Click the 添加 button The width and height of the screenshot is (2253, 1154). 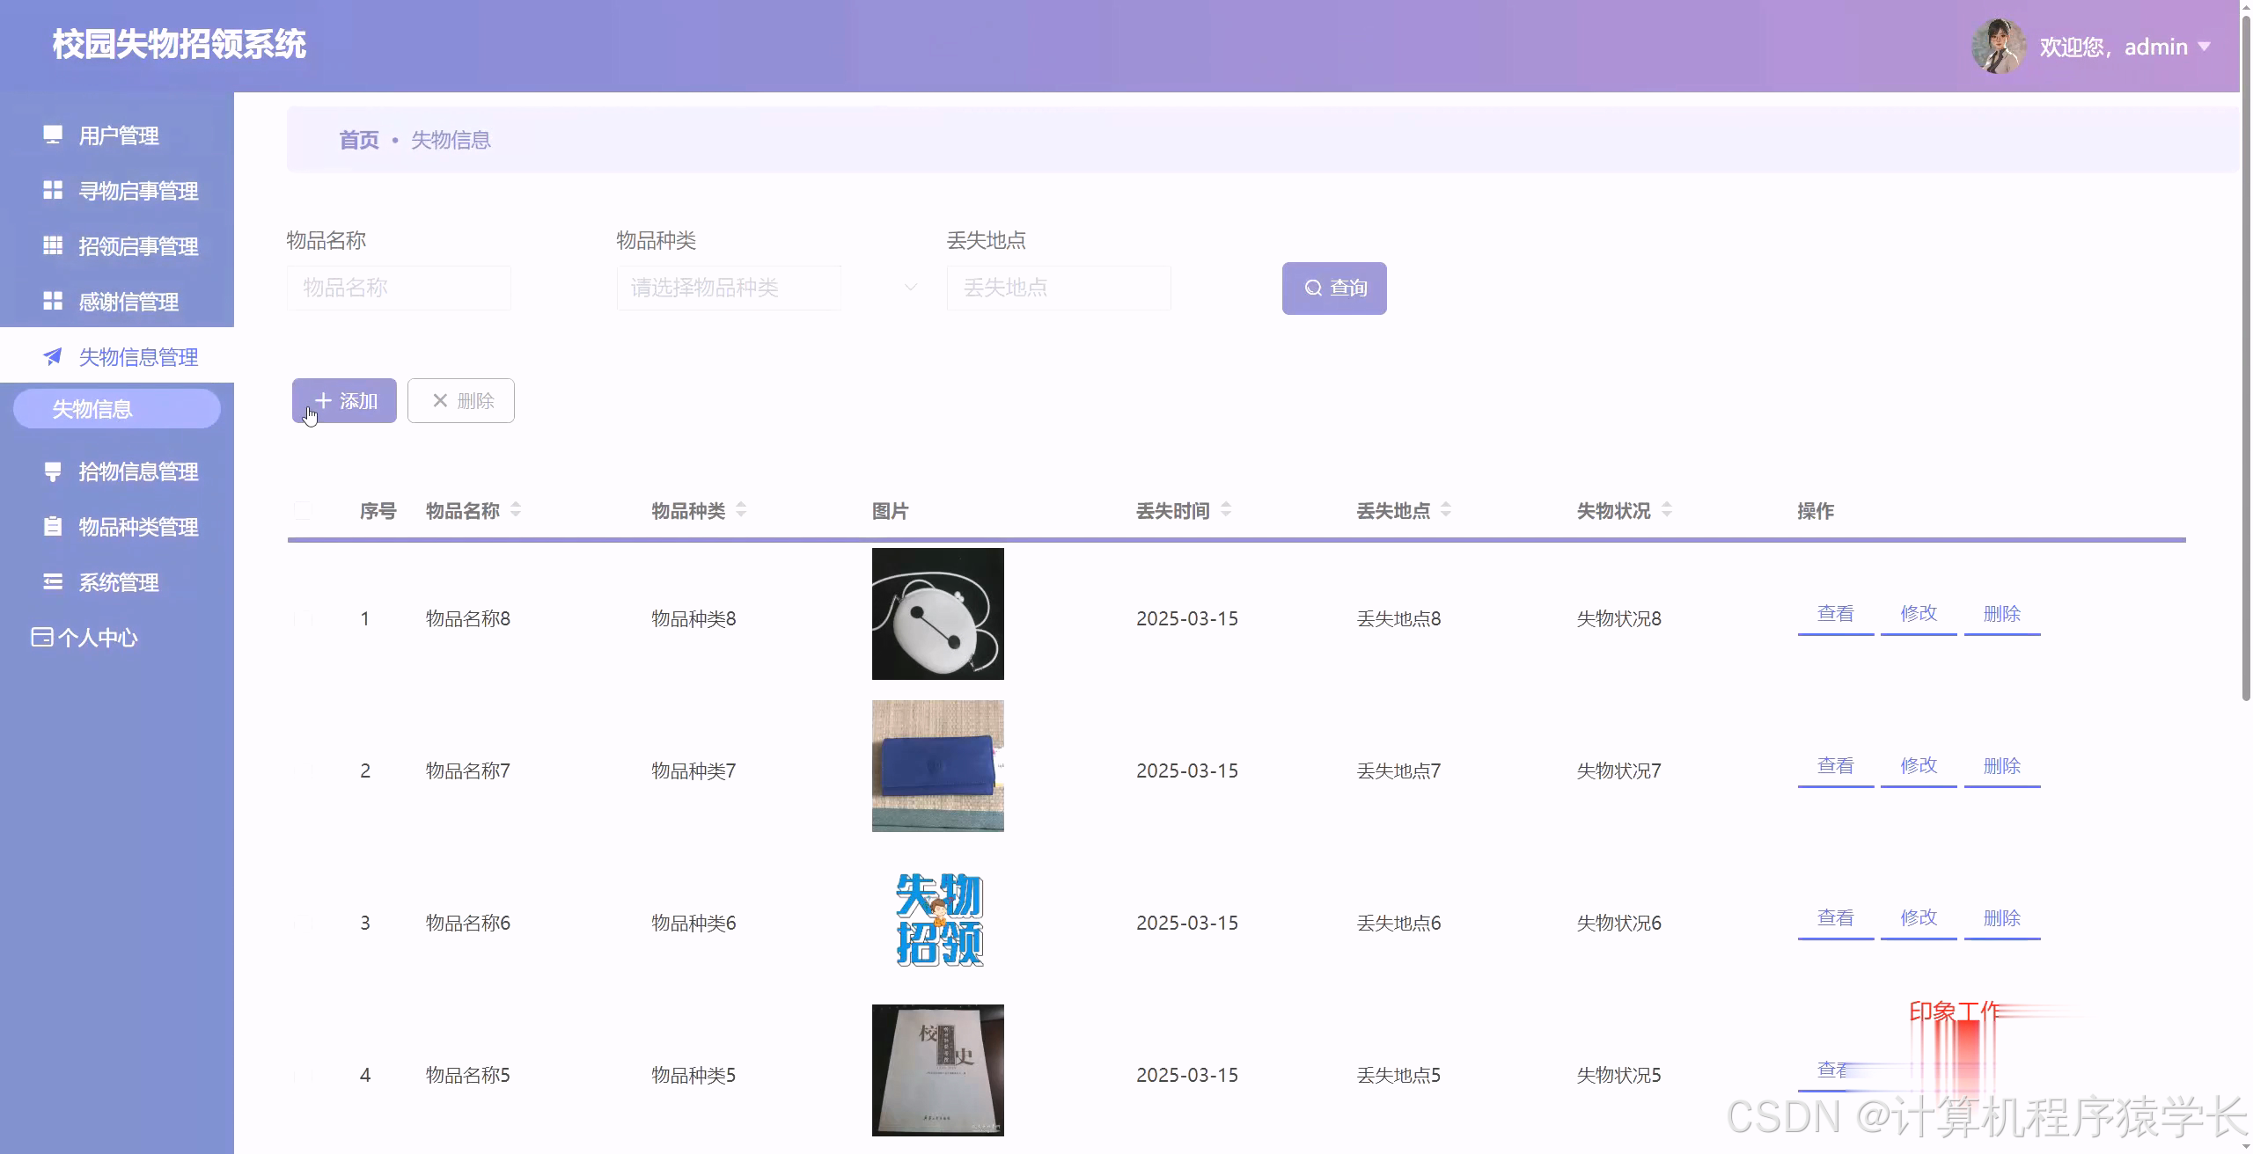(x=343, y=400)
